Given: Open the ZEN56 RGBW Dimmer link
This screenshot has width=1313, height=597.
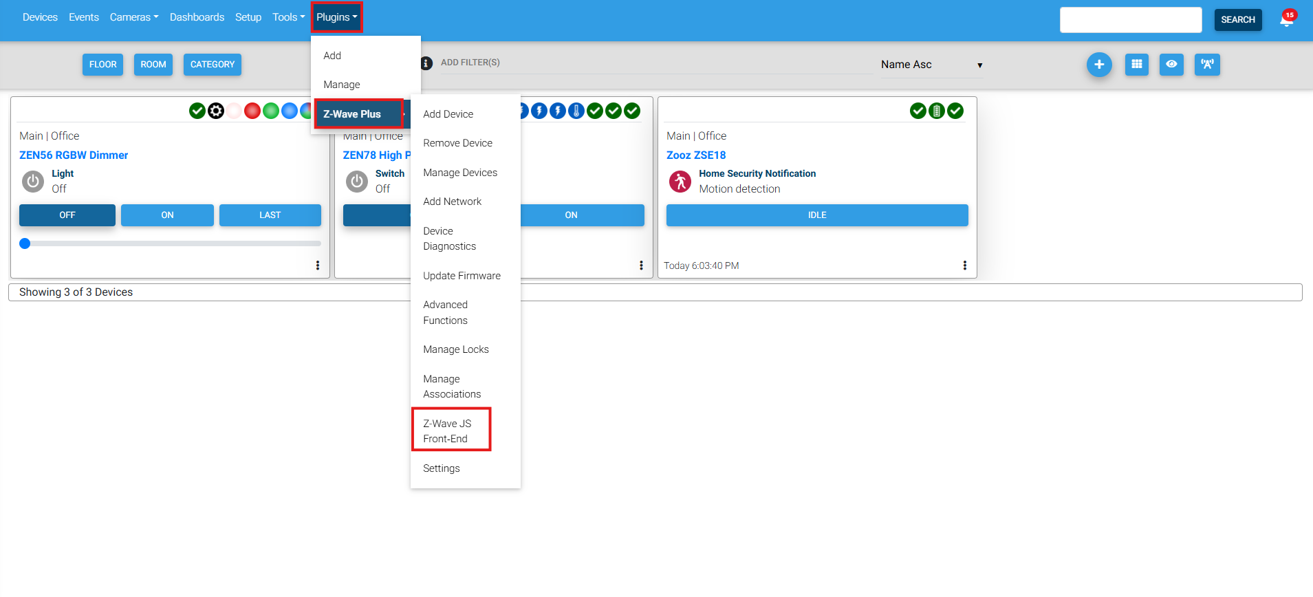Looking at the screenshot, I should pos(74,155).
